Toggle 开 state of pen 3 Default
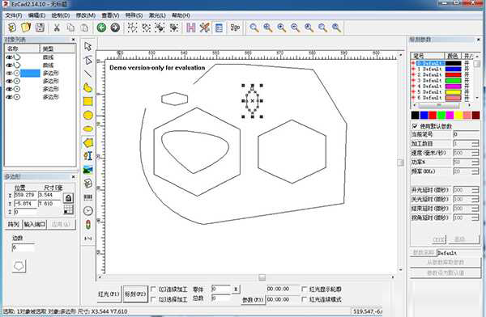Viewport: 486px width, 317px height. point(467,81)
